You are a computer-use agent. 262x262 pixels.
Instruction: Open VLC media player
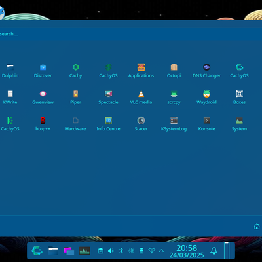pos(141,98)
